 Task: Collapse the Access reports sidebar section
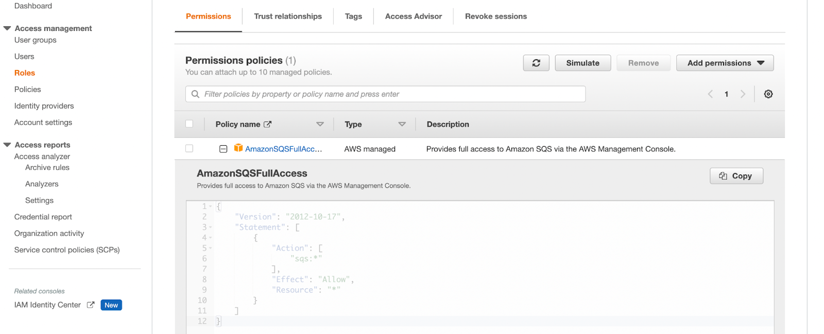click(7, 145)
